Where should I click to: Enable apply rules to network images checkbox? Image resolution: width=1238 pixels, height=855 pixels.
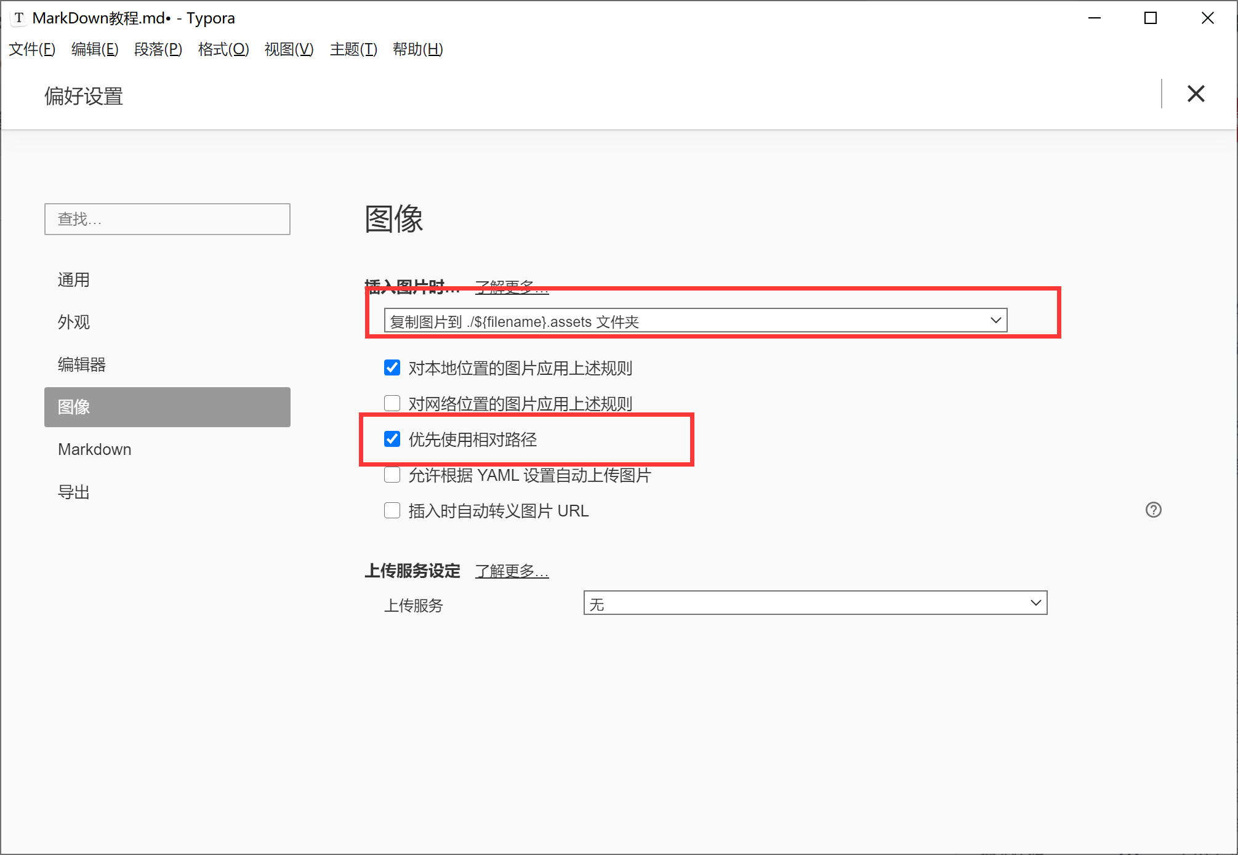392,404
